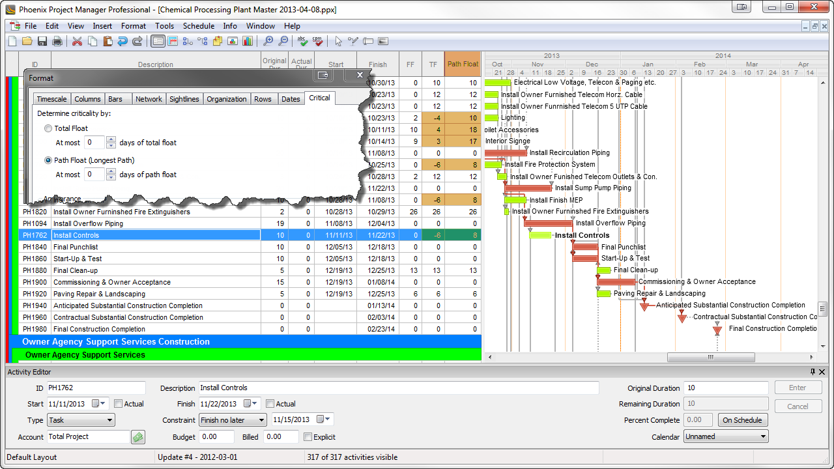Viewport: 834px width, 469px height.
Task: Click the Install Controls Gantt bar
Action: pos(539,235)
